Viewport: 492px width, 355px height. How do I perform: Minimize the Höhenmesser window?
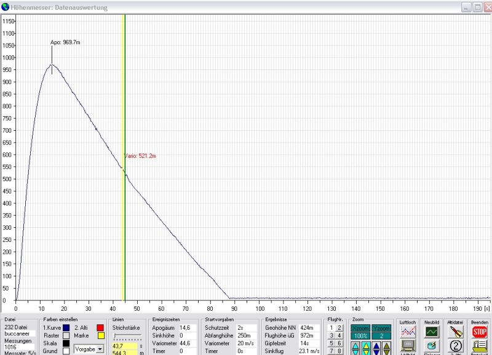point(466,7)
